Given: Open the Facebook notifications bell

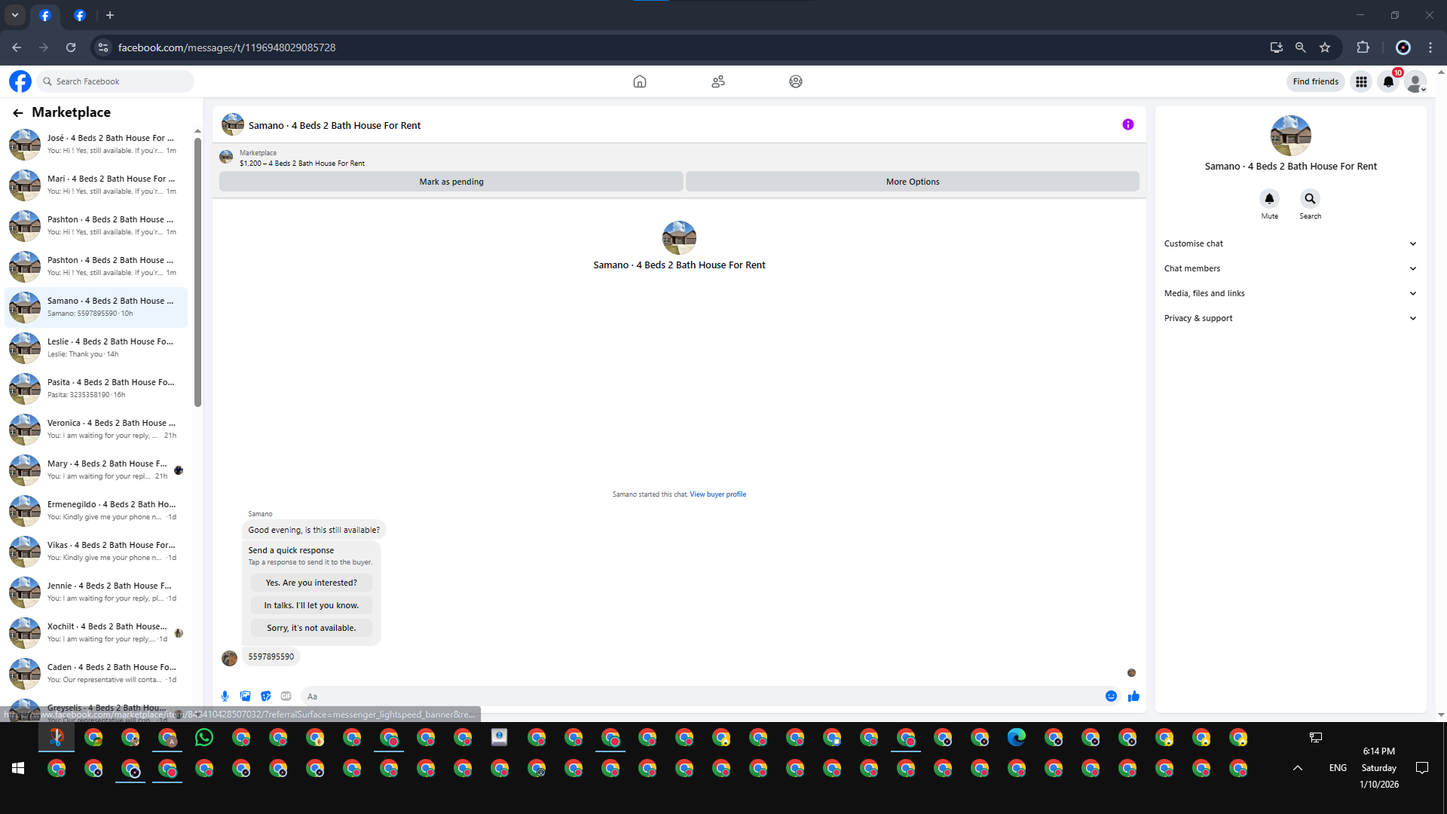Looking at the screenshot, I should coord(1388,81).
